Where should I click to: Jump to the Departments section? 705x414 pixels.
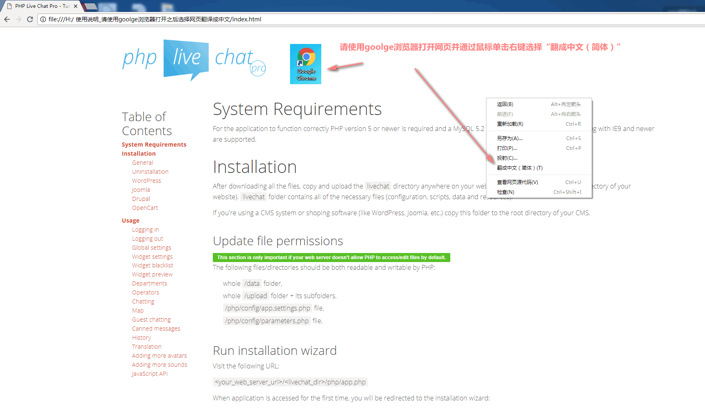pyautogui.click(x=150, y=283)
